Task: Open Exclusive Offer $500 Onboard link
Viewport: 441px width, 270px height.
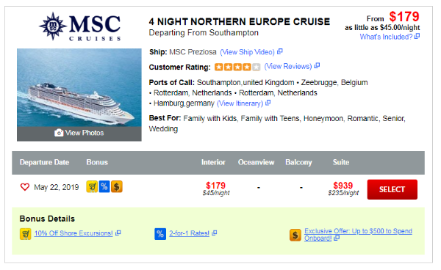Action: (358, 235)
